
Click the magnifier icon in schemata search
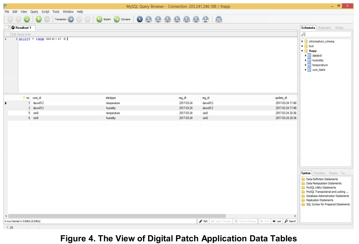[x=304, y=34]
